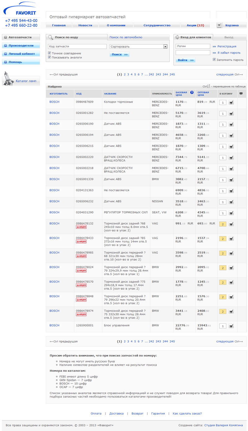Click the АКЦИЯ badge under code 0986478132
This screenshot has height=431, width=248.
pyautogui.click(x=81, y=227)
